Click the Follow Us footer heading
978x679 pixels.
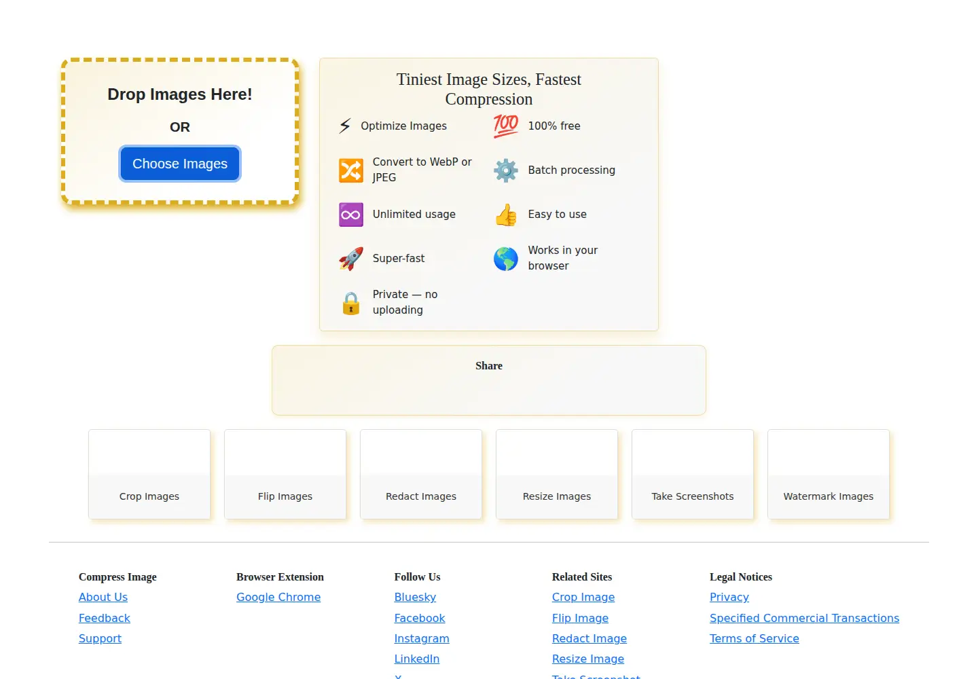tap(417, 576)
